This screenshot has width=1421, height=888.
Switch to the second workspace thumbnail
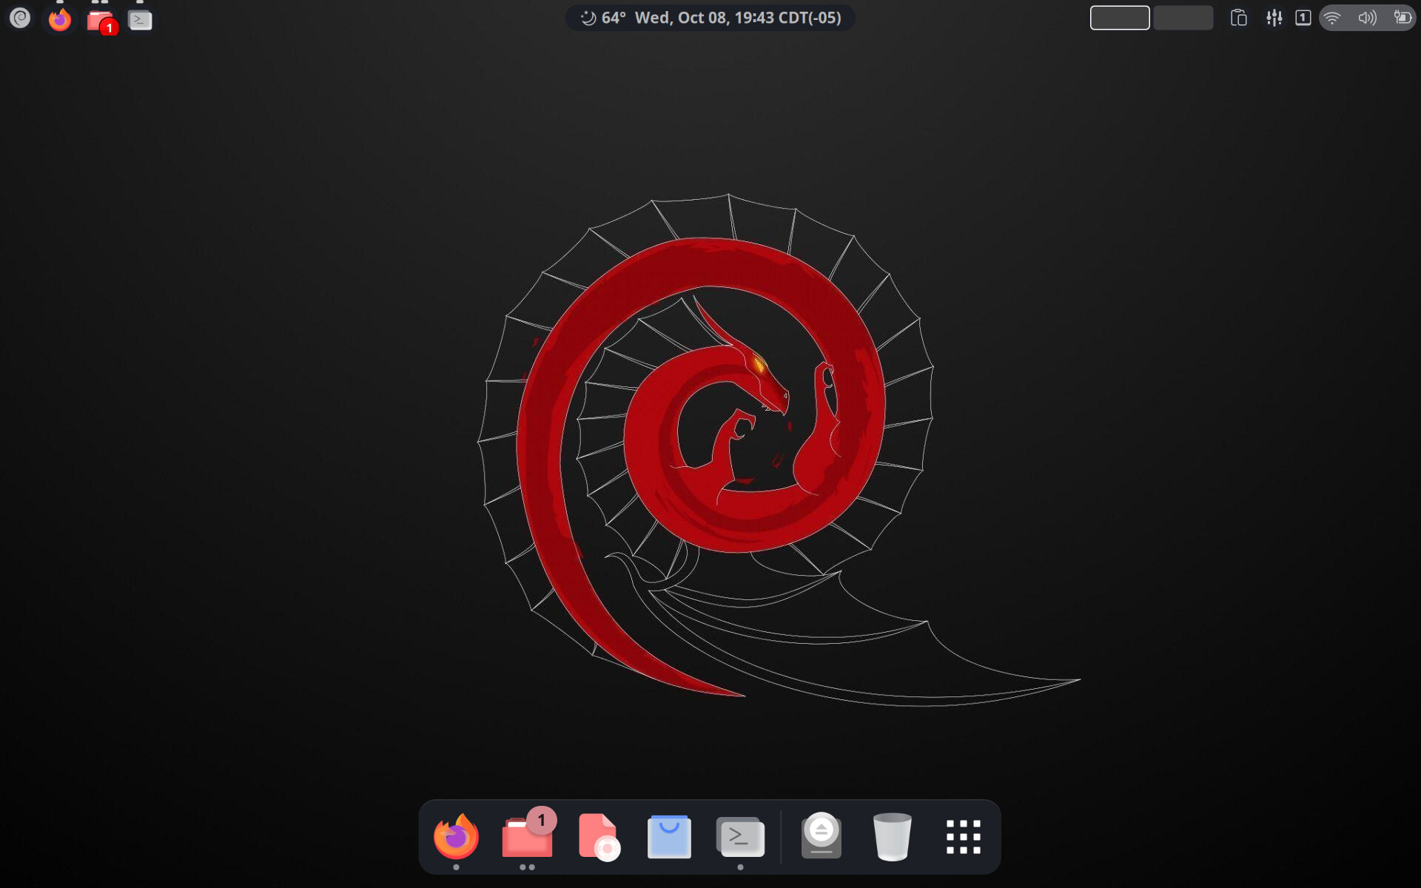1183,18
